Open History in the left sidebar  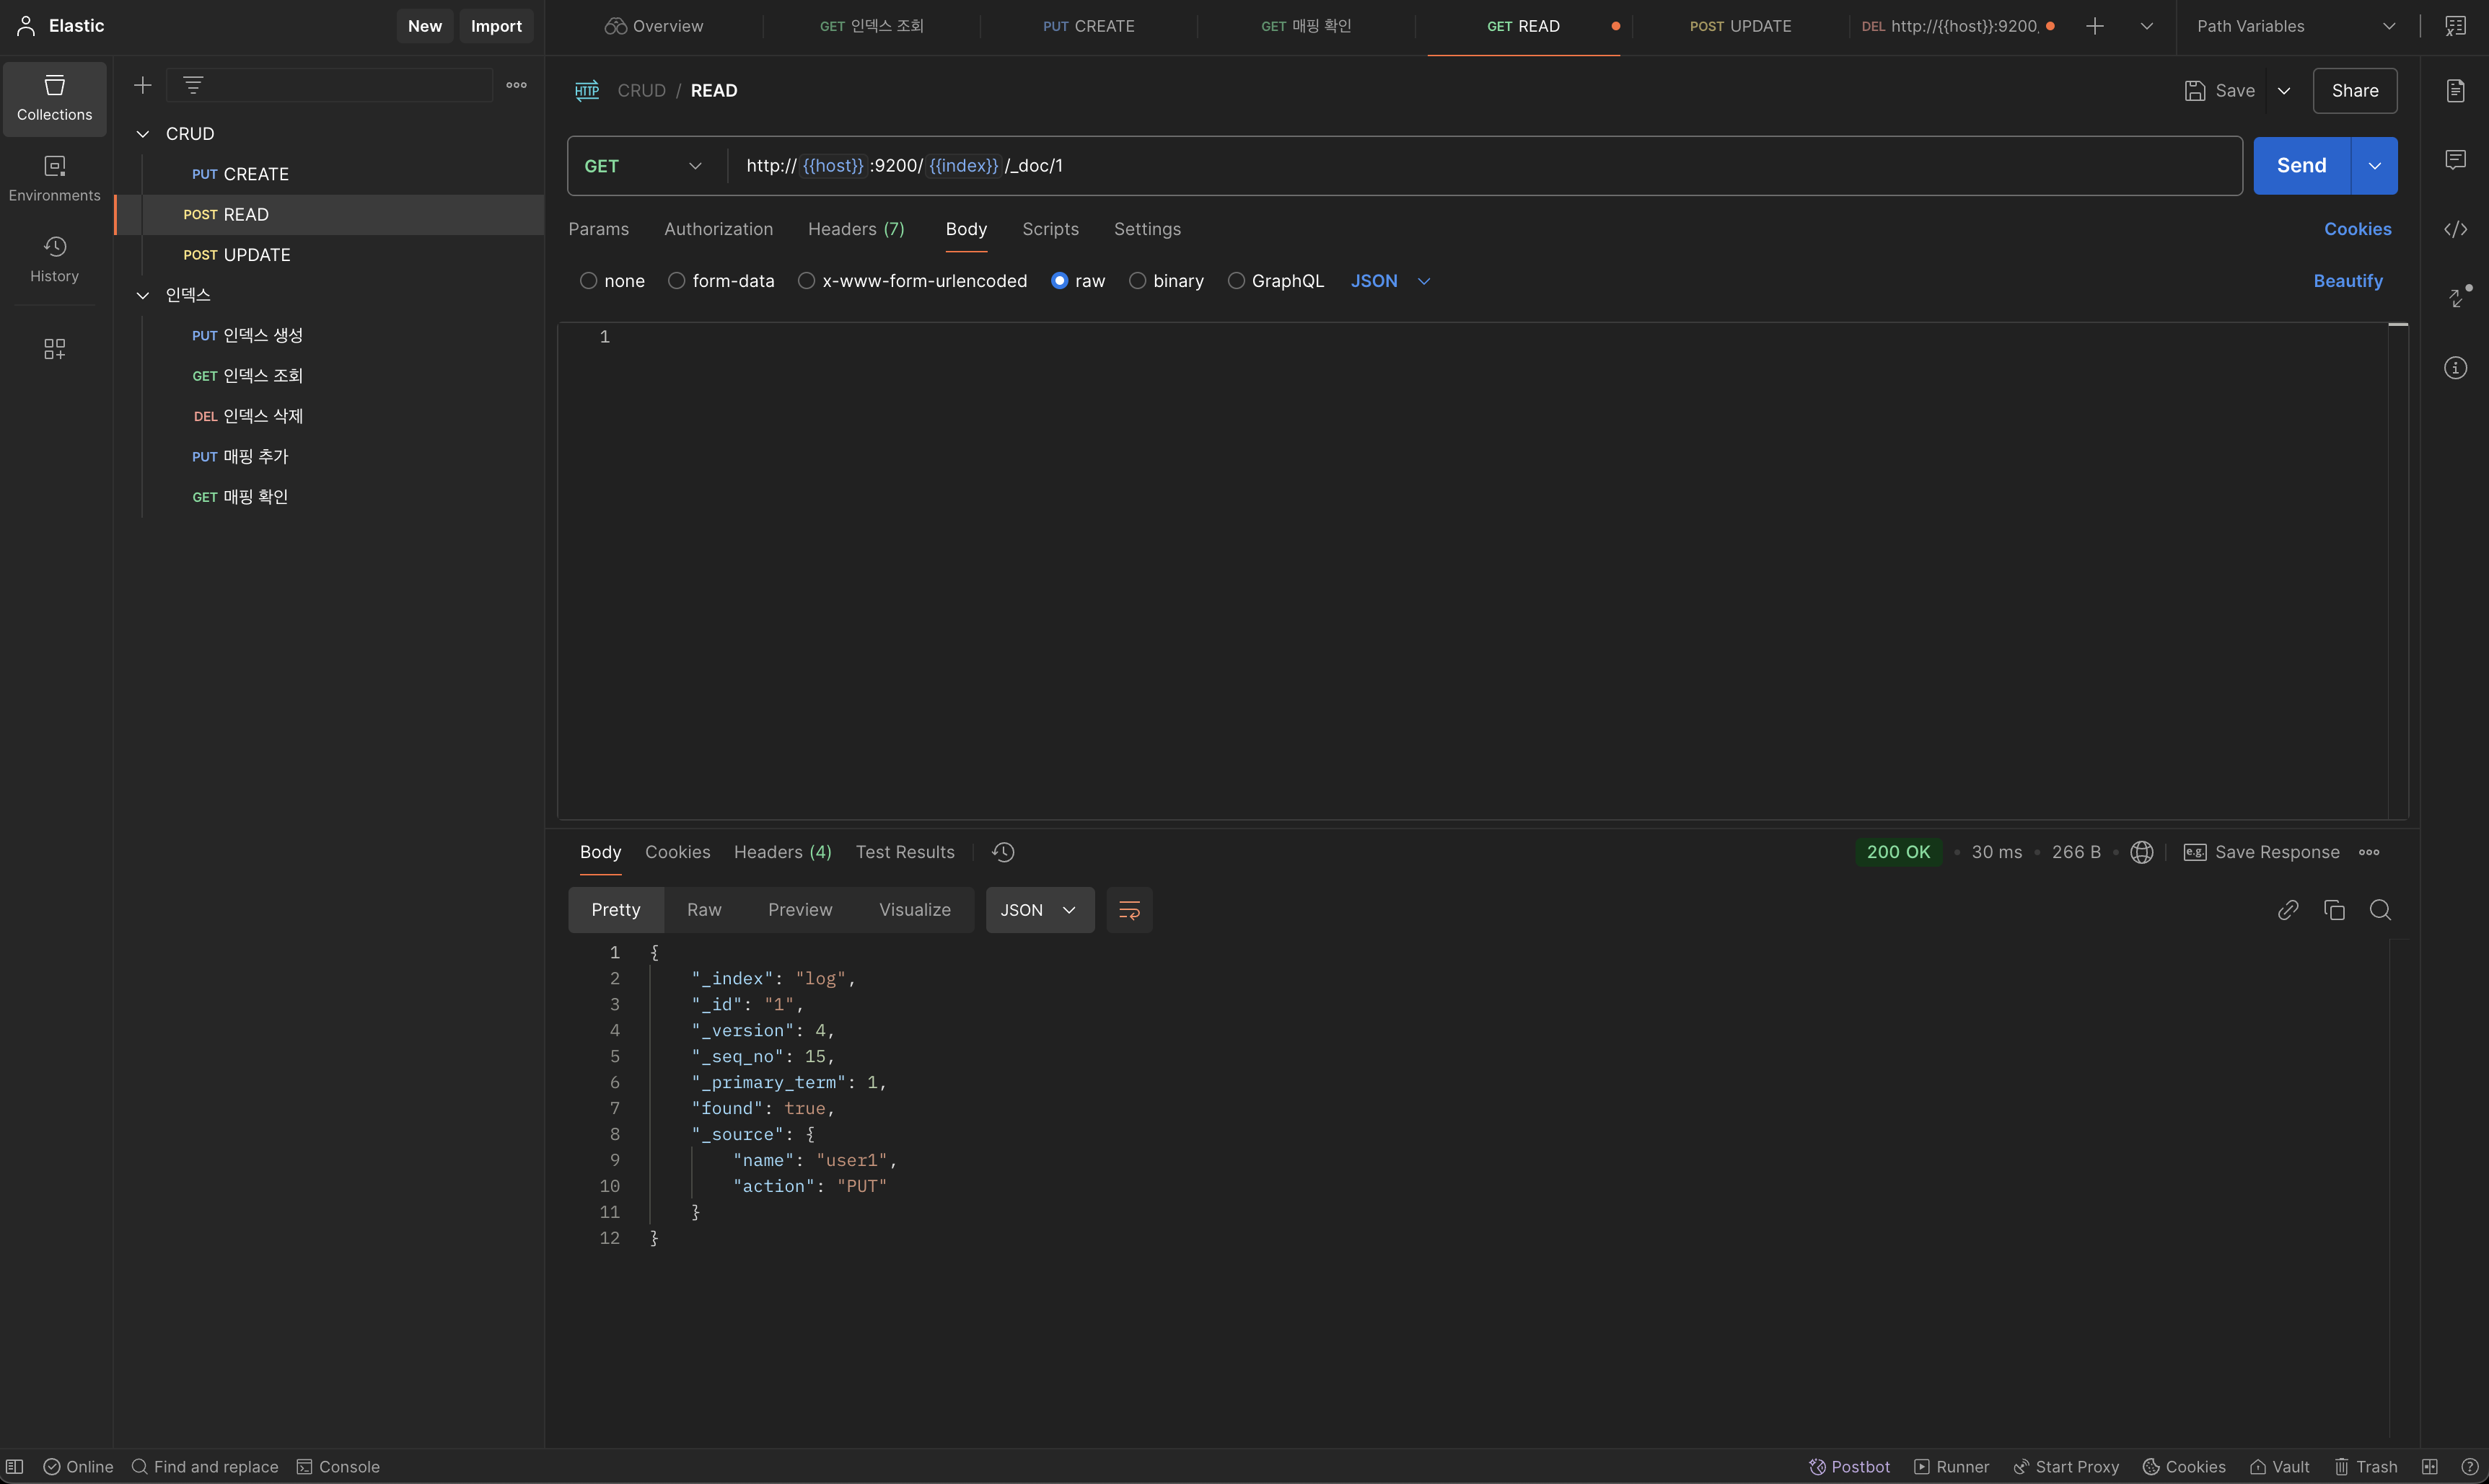click(54, 259)
